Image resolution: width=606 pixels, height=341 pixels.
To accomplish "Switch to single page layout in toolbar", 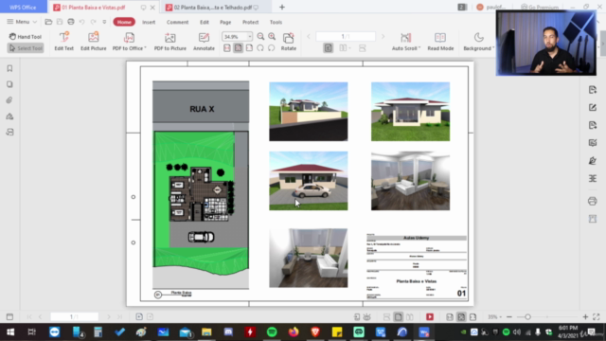I will click(328, 48).
